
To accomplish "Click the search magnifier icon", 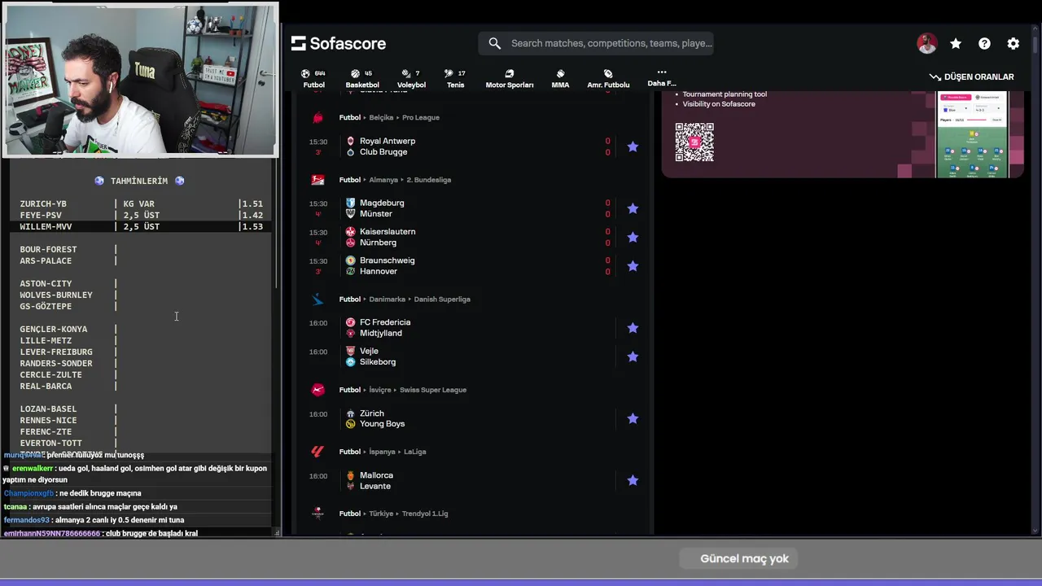I will 495,43.
